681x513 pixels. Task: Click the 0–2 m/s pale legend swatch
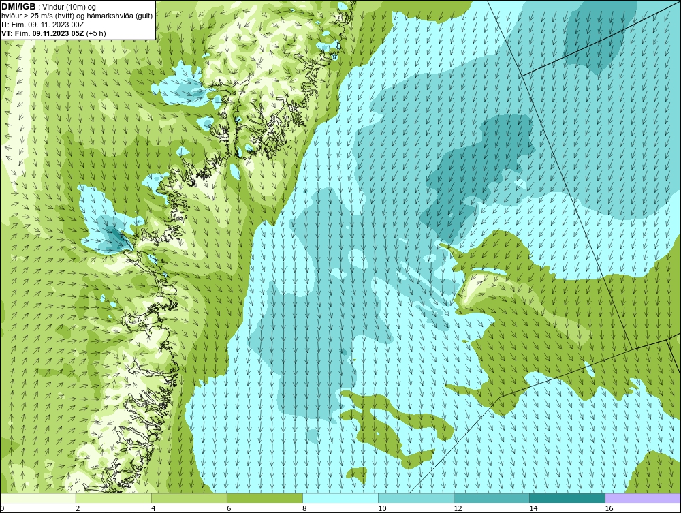[x=38, y=498]
